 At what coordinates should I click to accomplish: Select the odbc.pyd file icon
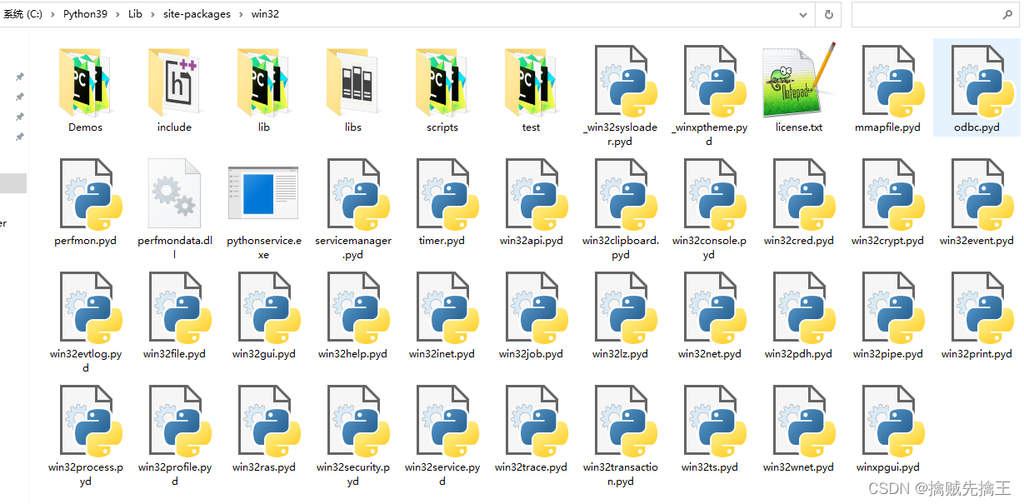pos(983,82)
